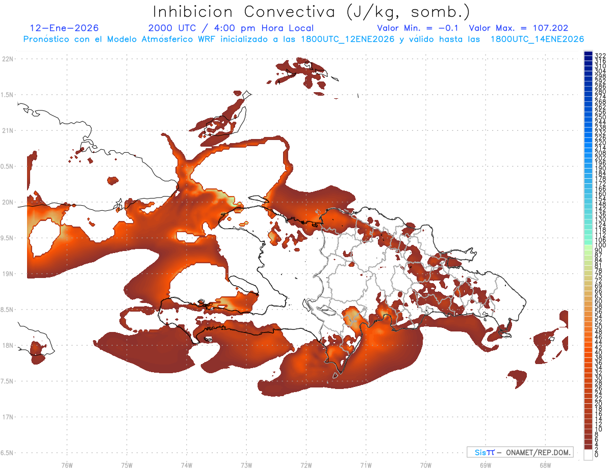Click the '21N' latitude label
Image resolution: width=612 pixels, height=472 pixels.
pyautogui.click(x=8, y=130)
